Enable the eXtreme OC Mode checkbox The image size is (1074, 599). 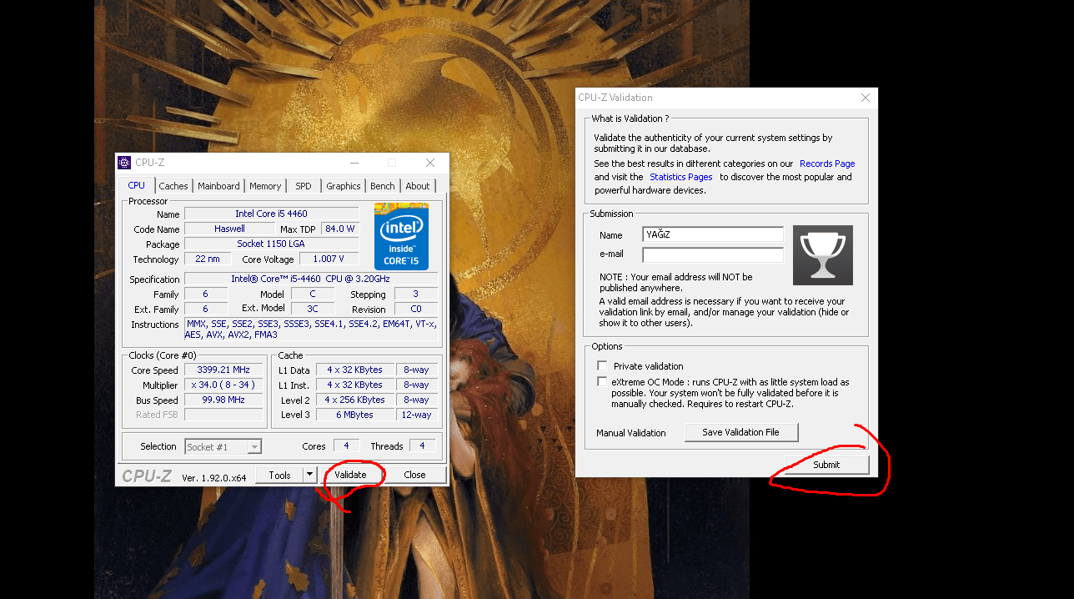coord(602,381)
